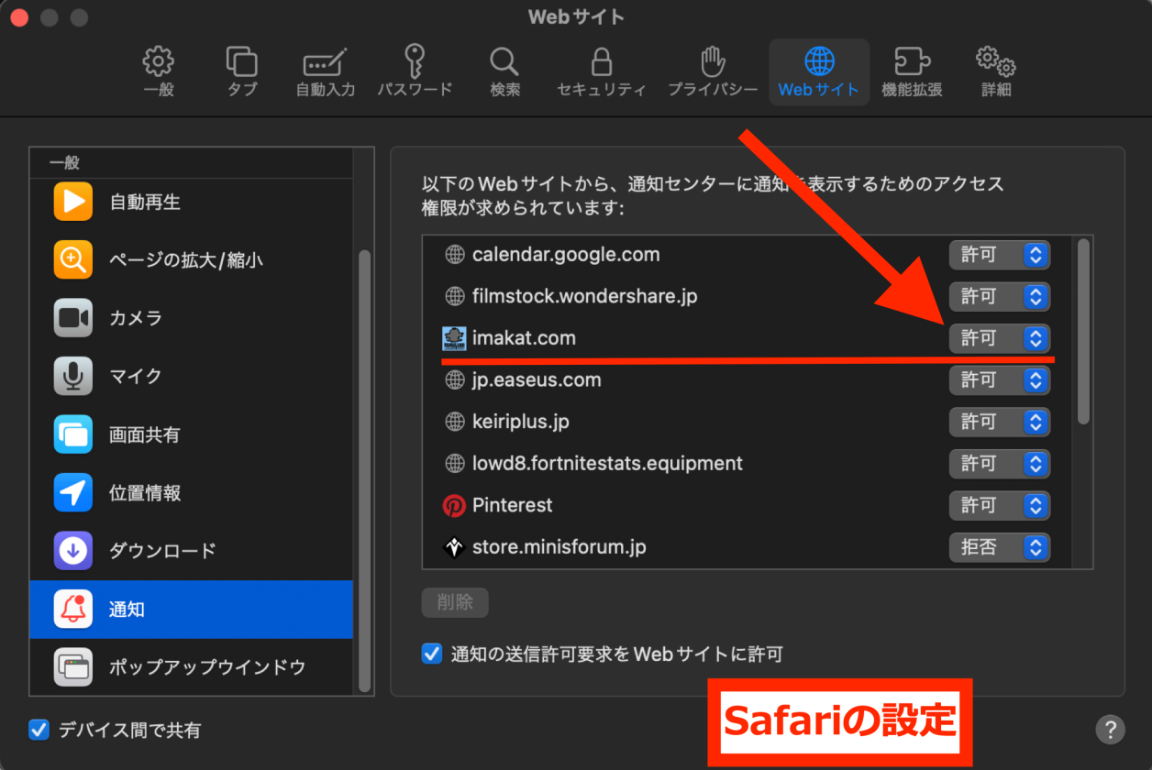Select the ページの拡大/縮小 zoom icon
Viewport: 1152px width, 770px height.
(72, 259)
